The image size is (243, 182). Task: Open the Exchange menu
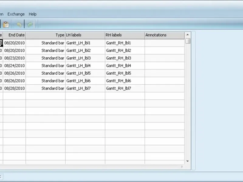(16, 14)
